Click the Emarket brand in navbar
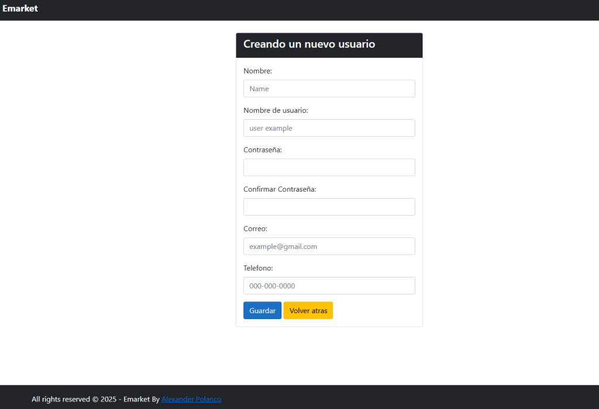This screenshot has width=599, height=409. (20, 9)
